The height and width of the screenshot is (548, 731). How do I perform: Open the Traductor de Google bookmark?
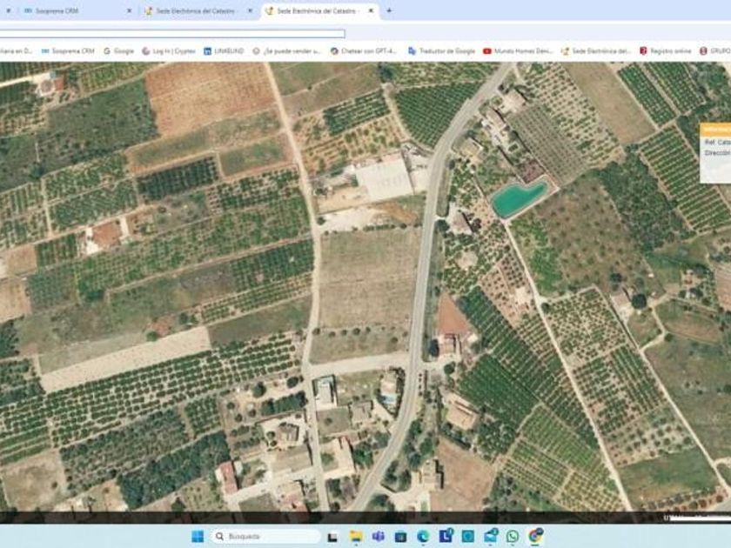[442, 51]
